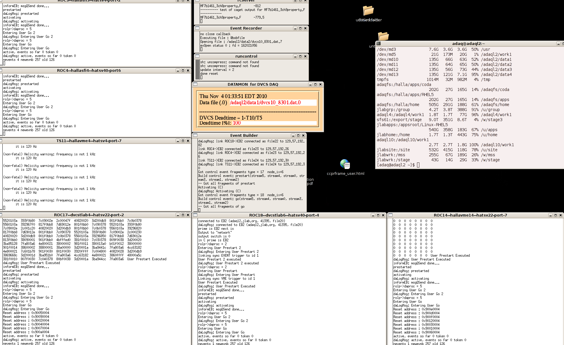Close the Event Recorder window
Screen dimensions: 564x345
(305, 28)
